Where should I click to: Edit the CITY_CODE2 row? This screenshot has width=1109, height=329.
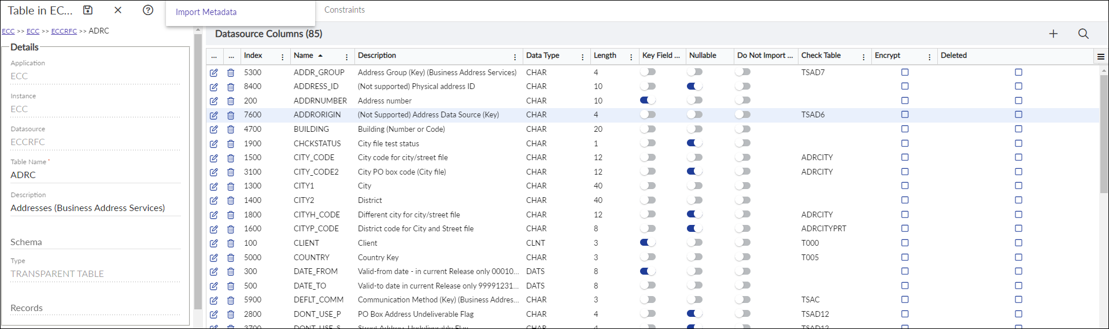214,172
